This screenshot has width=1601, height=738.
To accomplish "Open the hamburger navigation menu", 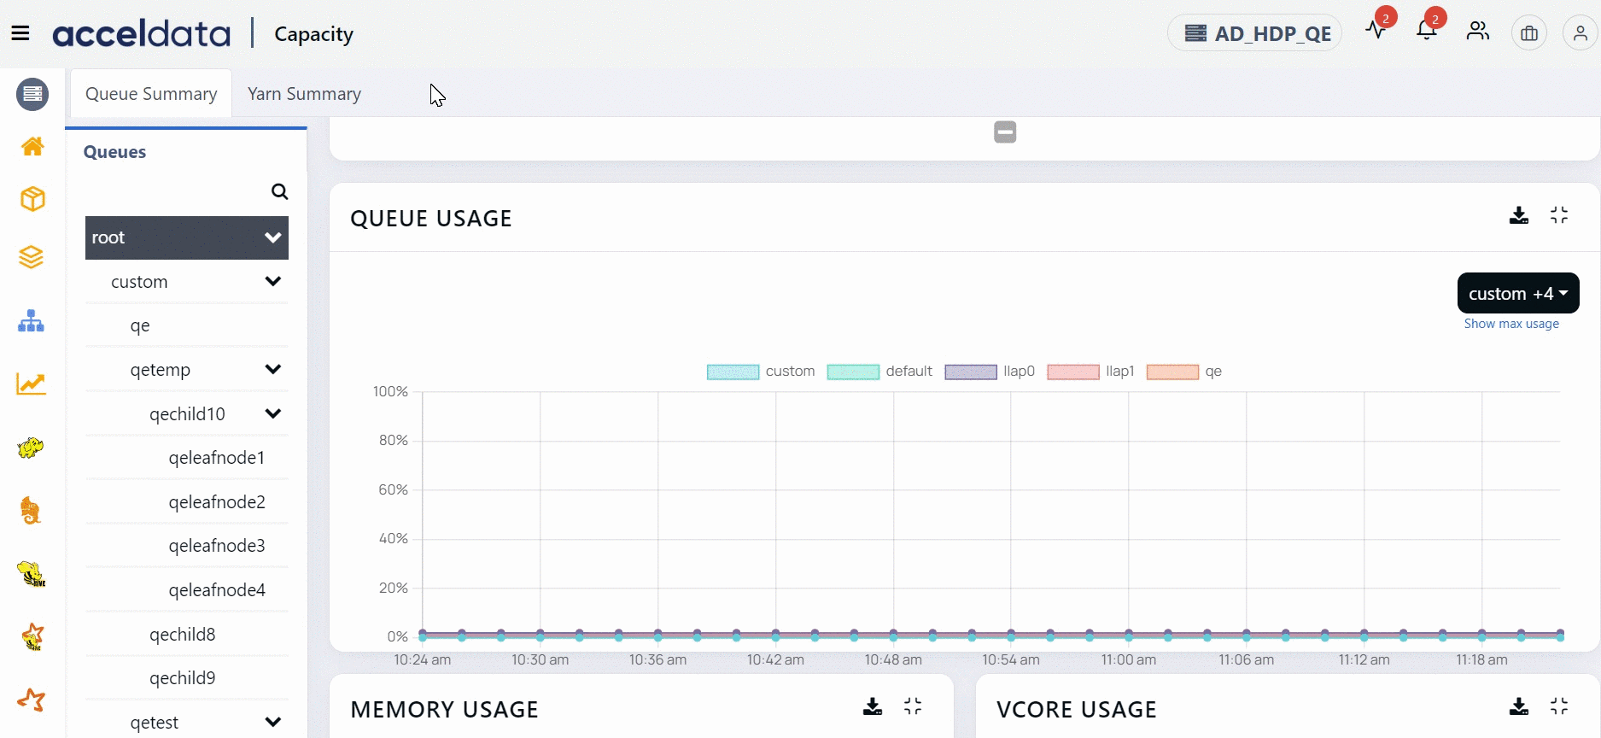I will click(20, 33).
